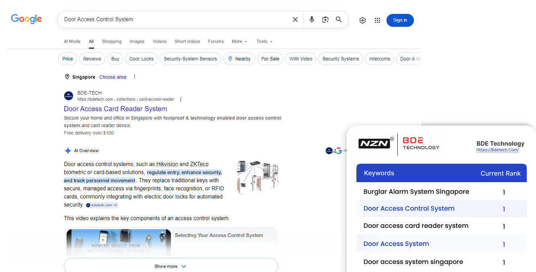This screenshot has width=536, height=272.
Task: Clear the search box with the X icon
Action: tap(295, 20)
